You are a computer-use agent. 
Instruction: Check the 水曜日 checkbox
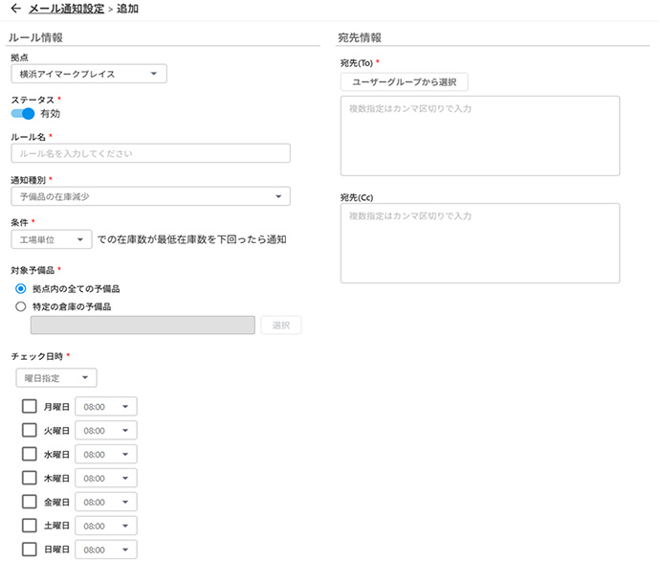click(x=29, y=454)
